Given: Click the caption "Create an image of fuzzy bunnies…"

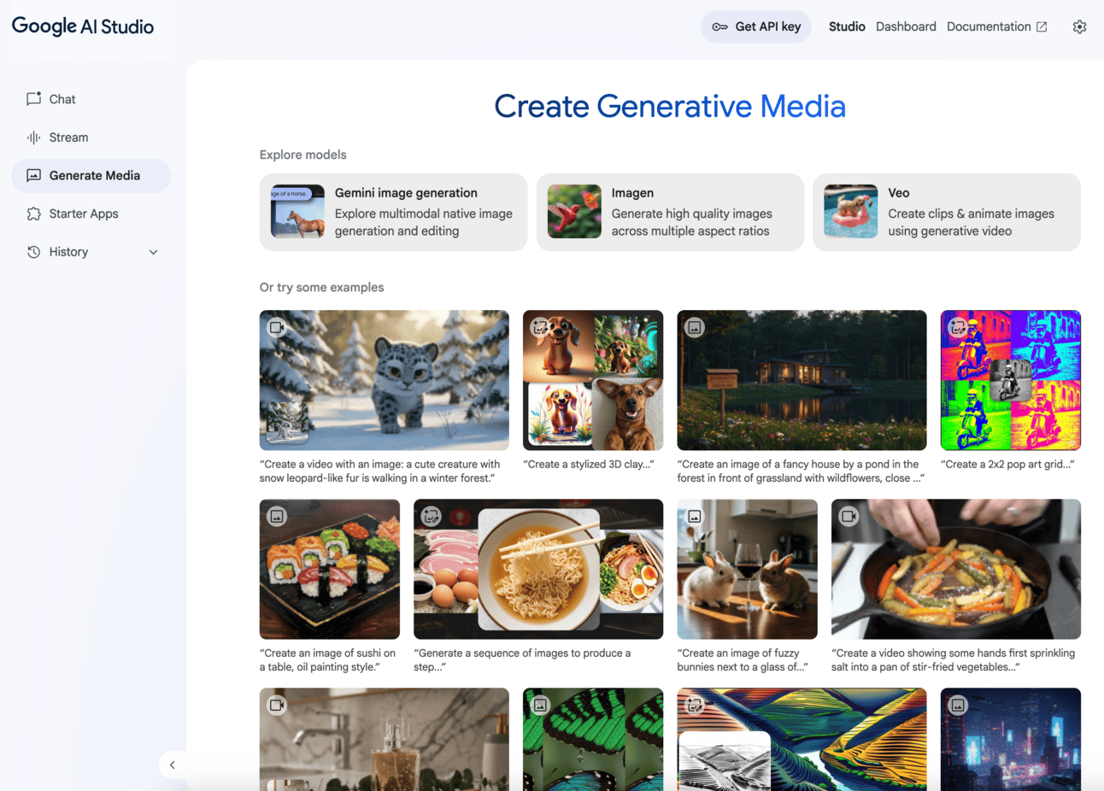Looking at the screenshot, I should tap(743, 660).
